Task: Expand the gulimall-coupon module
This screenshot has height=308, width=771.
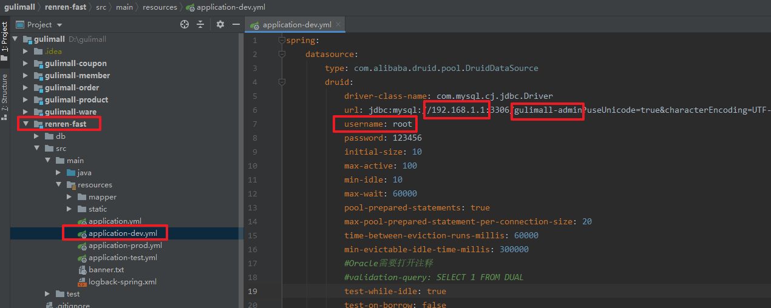Action: click(25, 63)
